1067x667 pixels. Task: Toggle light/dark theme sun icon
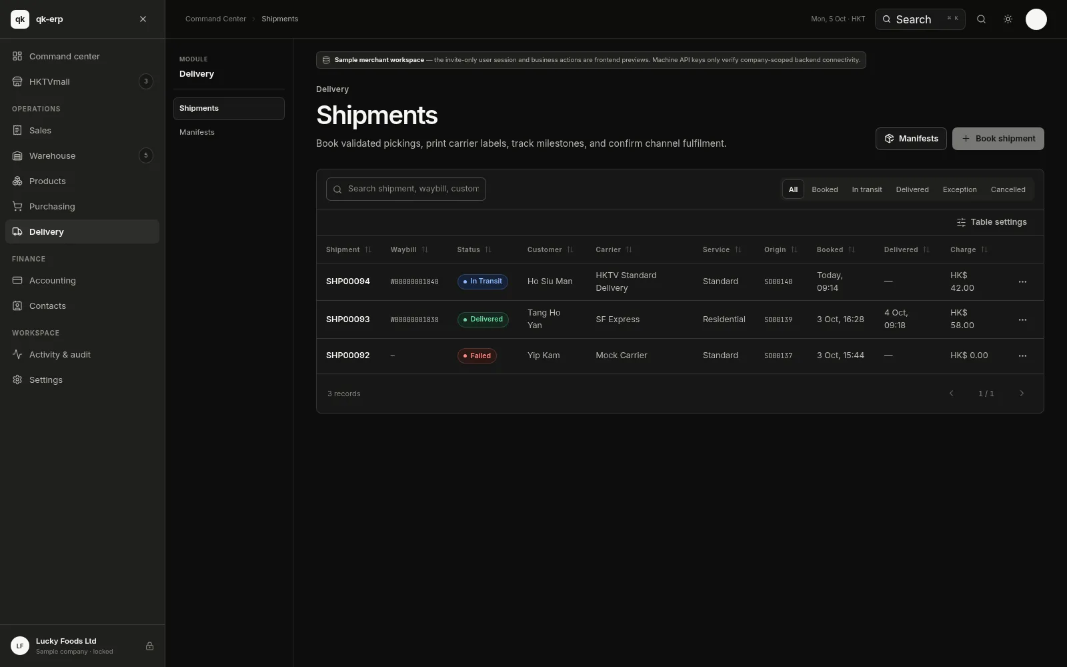1008,19
